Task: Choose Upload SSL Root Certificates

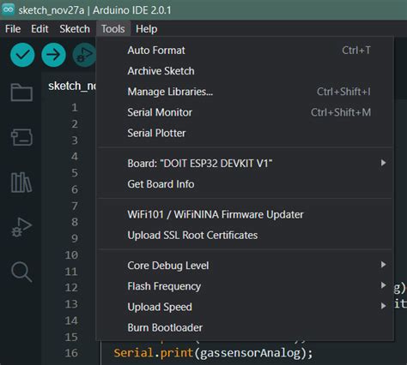Action: coord(245,236)
